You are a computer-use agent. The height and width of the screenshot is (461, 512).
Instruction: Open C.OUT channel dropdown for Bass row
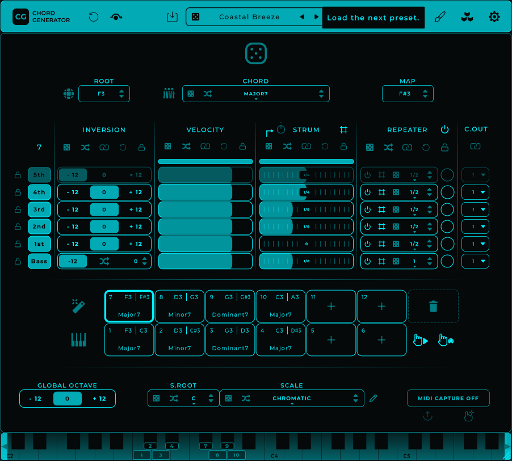click(x=475, y=261)
